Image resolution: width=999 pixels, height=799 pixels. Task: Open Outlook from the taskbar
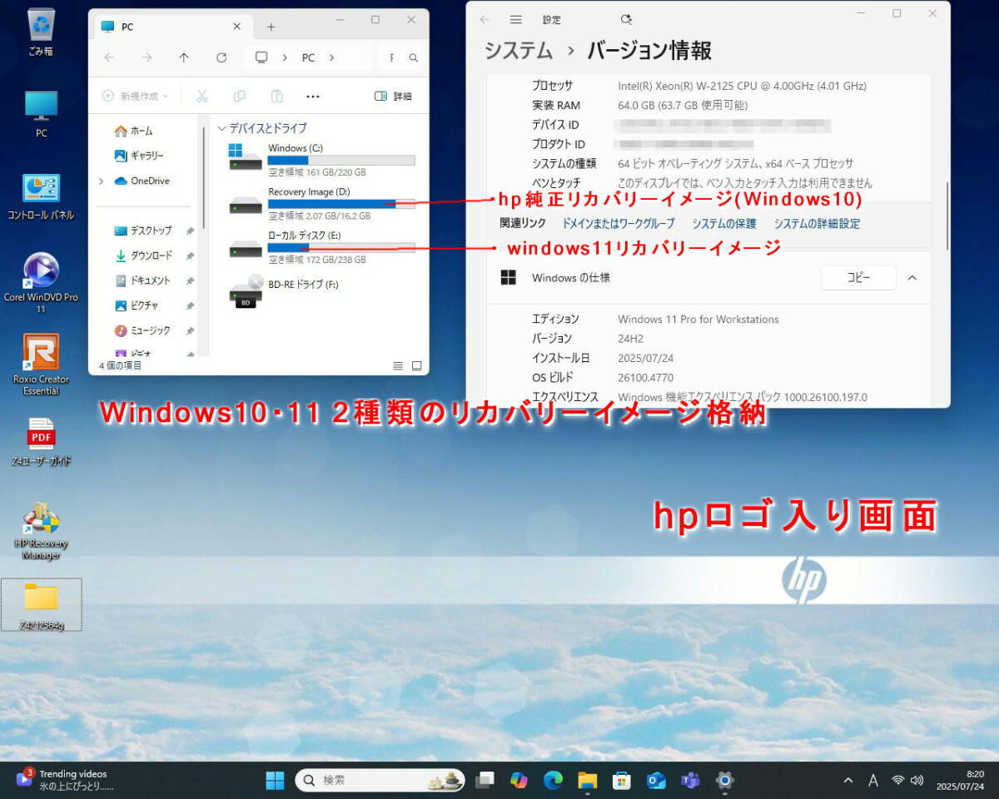[x=656, y=780]
